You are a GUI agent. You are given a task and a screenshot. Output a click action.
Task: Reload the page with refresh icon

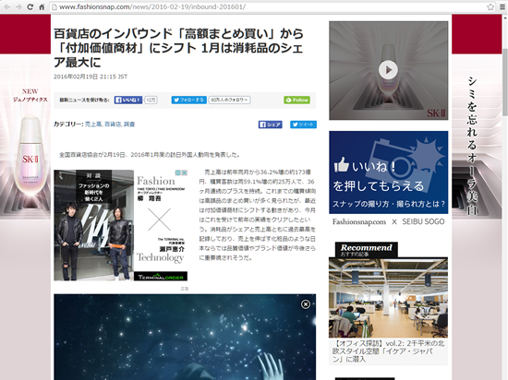pyautogui.click(x=30, y=6)
